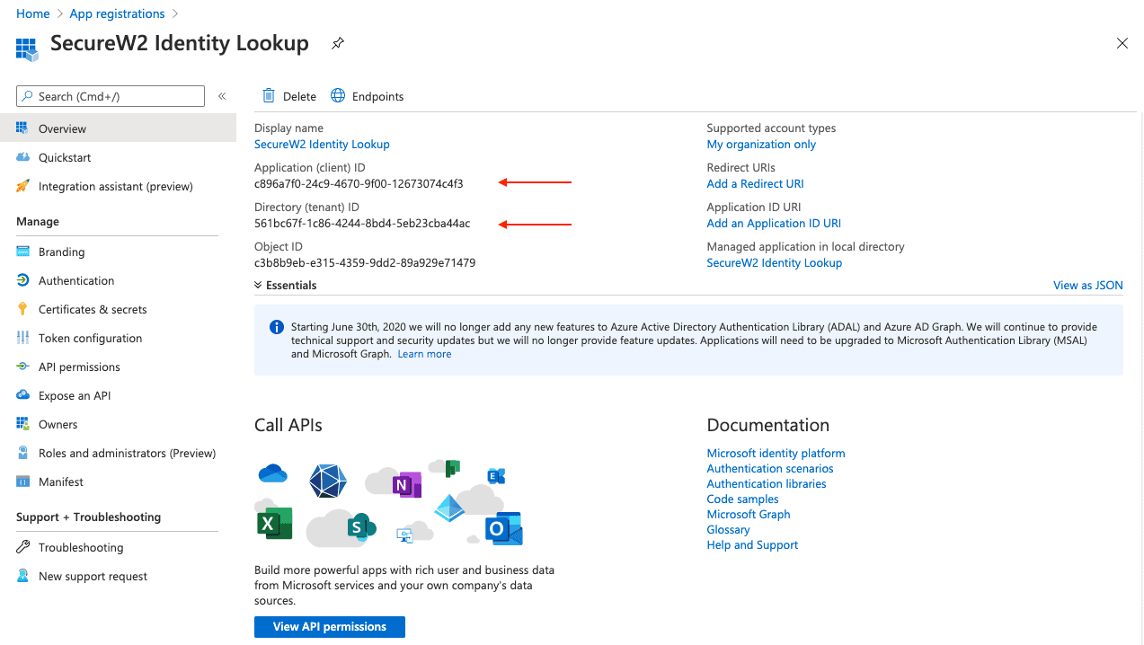
Task: Click the Authentication icon in sidebar
Action: (x=22, y=280)
